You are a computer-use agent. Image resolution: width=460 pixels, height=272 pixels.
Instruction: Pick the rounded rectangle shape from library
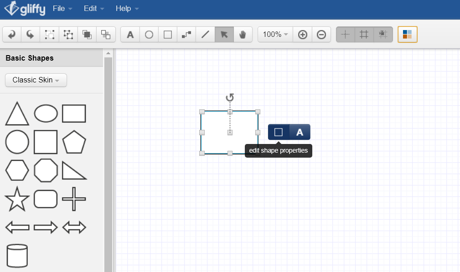click(46, 199)
